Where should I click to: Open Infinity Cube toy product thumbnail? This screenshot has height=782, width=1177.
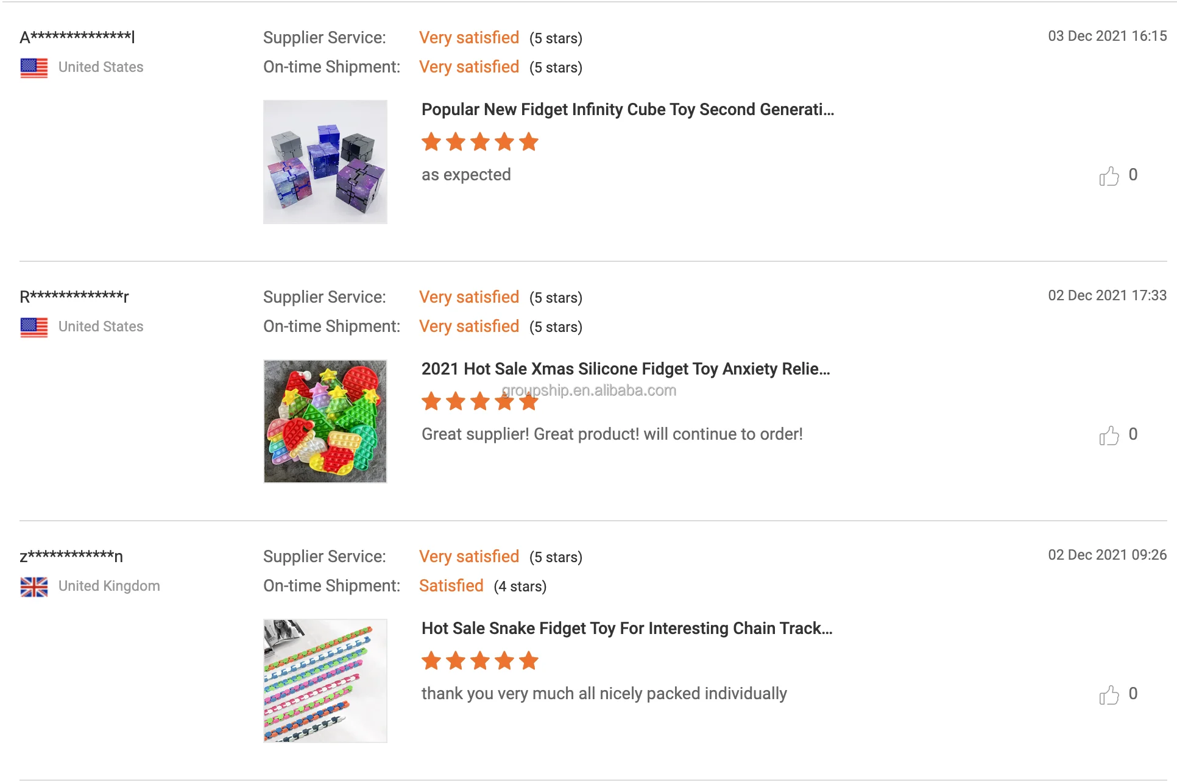click(325, 162)
